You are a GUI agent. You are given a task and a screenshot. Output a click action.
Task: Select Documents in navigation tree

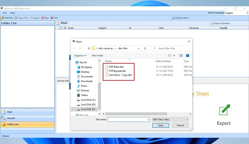(85, 76)
